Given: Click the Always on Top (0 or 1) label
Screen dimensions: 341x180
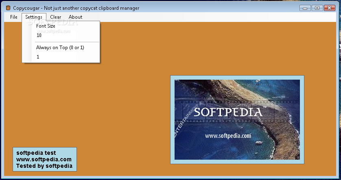Looking at the screenshot, I should coord(60,48).
